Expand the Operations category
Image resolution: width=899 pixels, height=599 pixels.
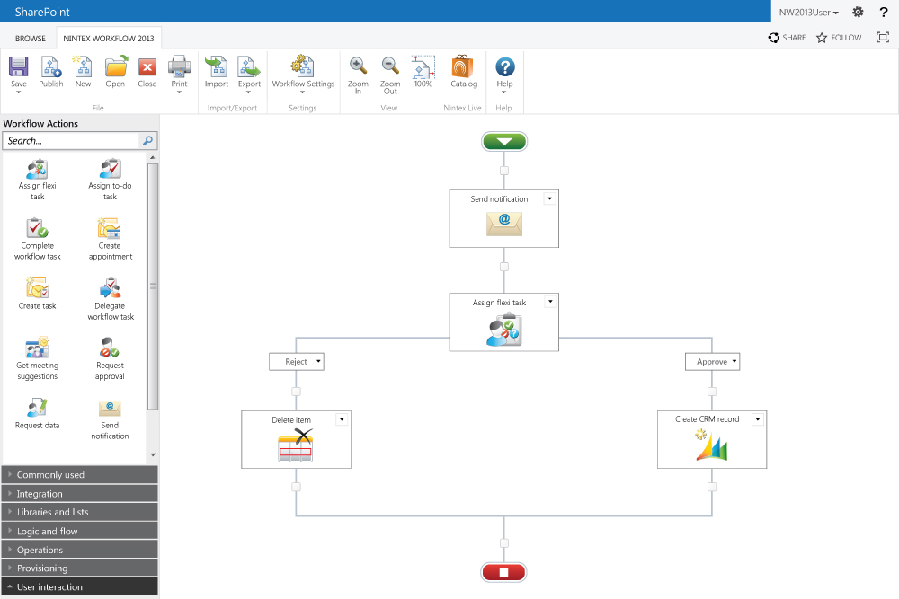coord(80,550)
